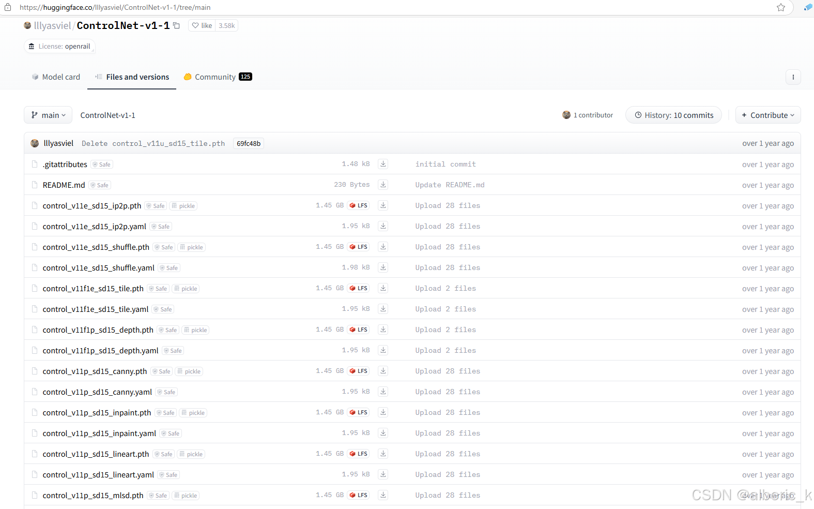Open commit hash 69fc48b
The height and width of the screenshot is (509, 814).
click(x=249, y=143)
